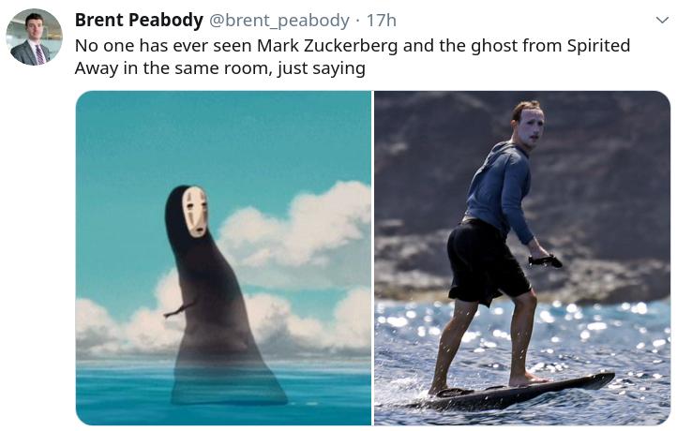The image size is (677, 431).
Task: Open the right surfer photo
Action: pos(522,258)
